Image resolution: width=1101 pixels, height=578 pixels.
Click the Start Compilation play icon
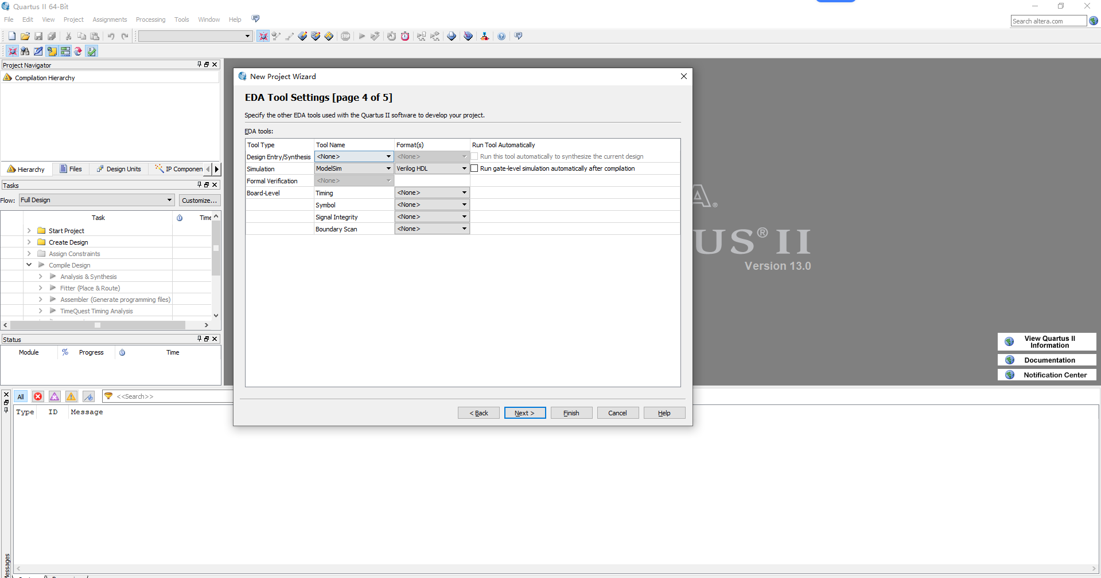[x=362, y=36]
